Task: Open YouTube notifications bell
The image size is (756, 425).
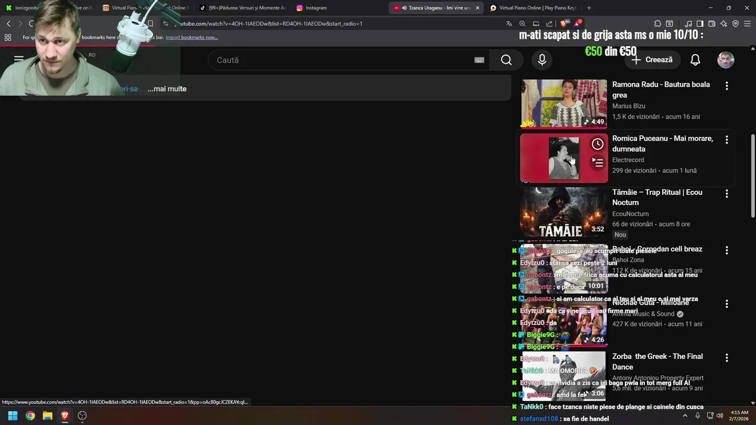Action: [695, 60]
